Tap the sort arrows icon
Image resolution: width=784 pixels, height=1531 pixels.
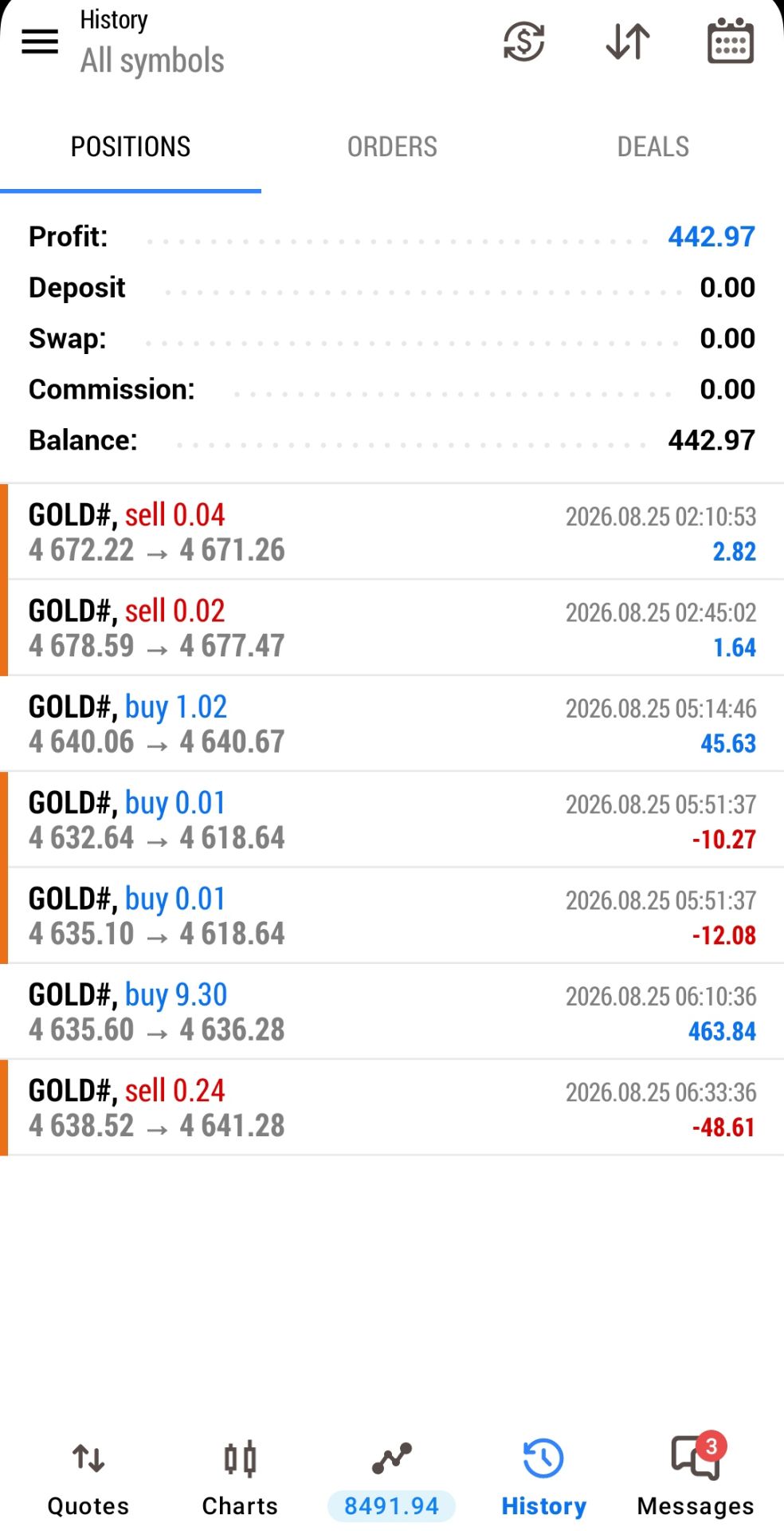628,41
